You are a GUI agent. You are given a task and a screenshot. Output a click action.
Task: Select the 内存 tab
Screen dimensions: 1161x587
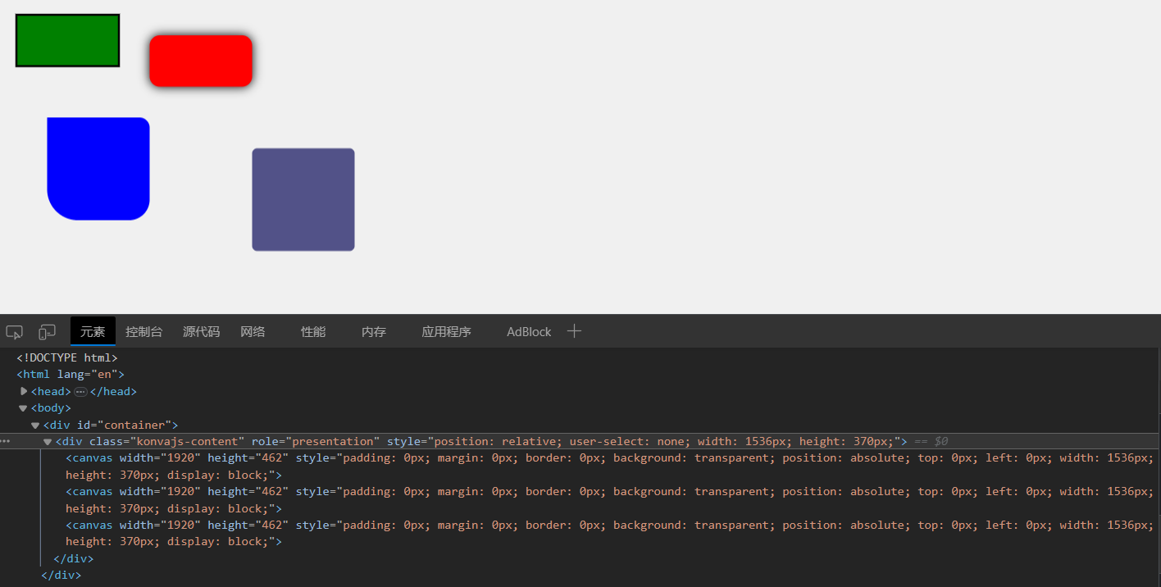point(374,332)
